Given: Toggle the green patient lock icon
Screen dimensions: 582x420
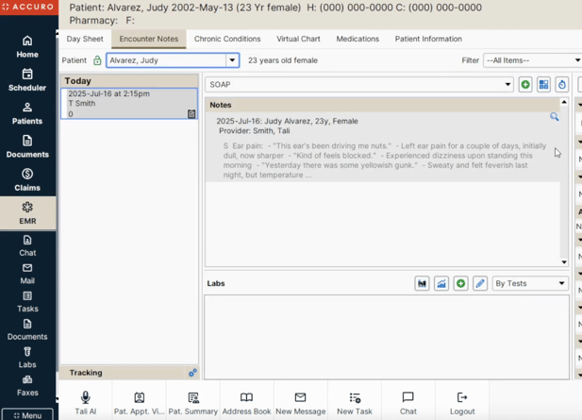Looking at the screenshot, I should click(97, 60).
